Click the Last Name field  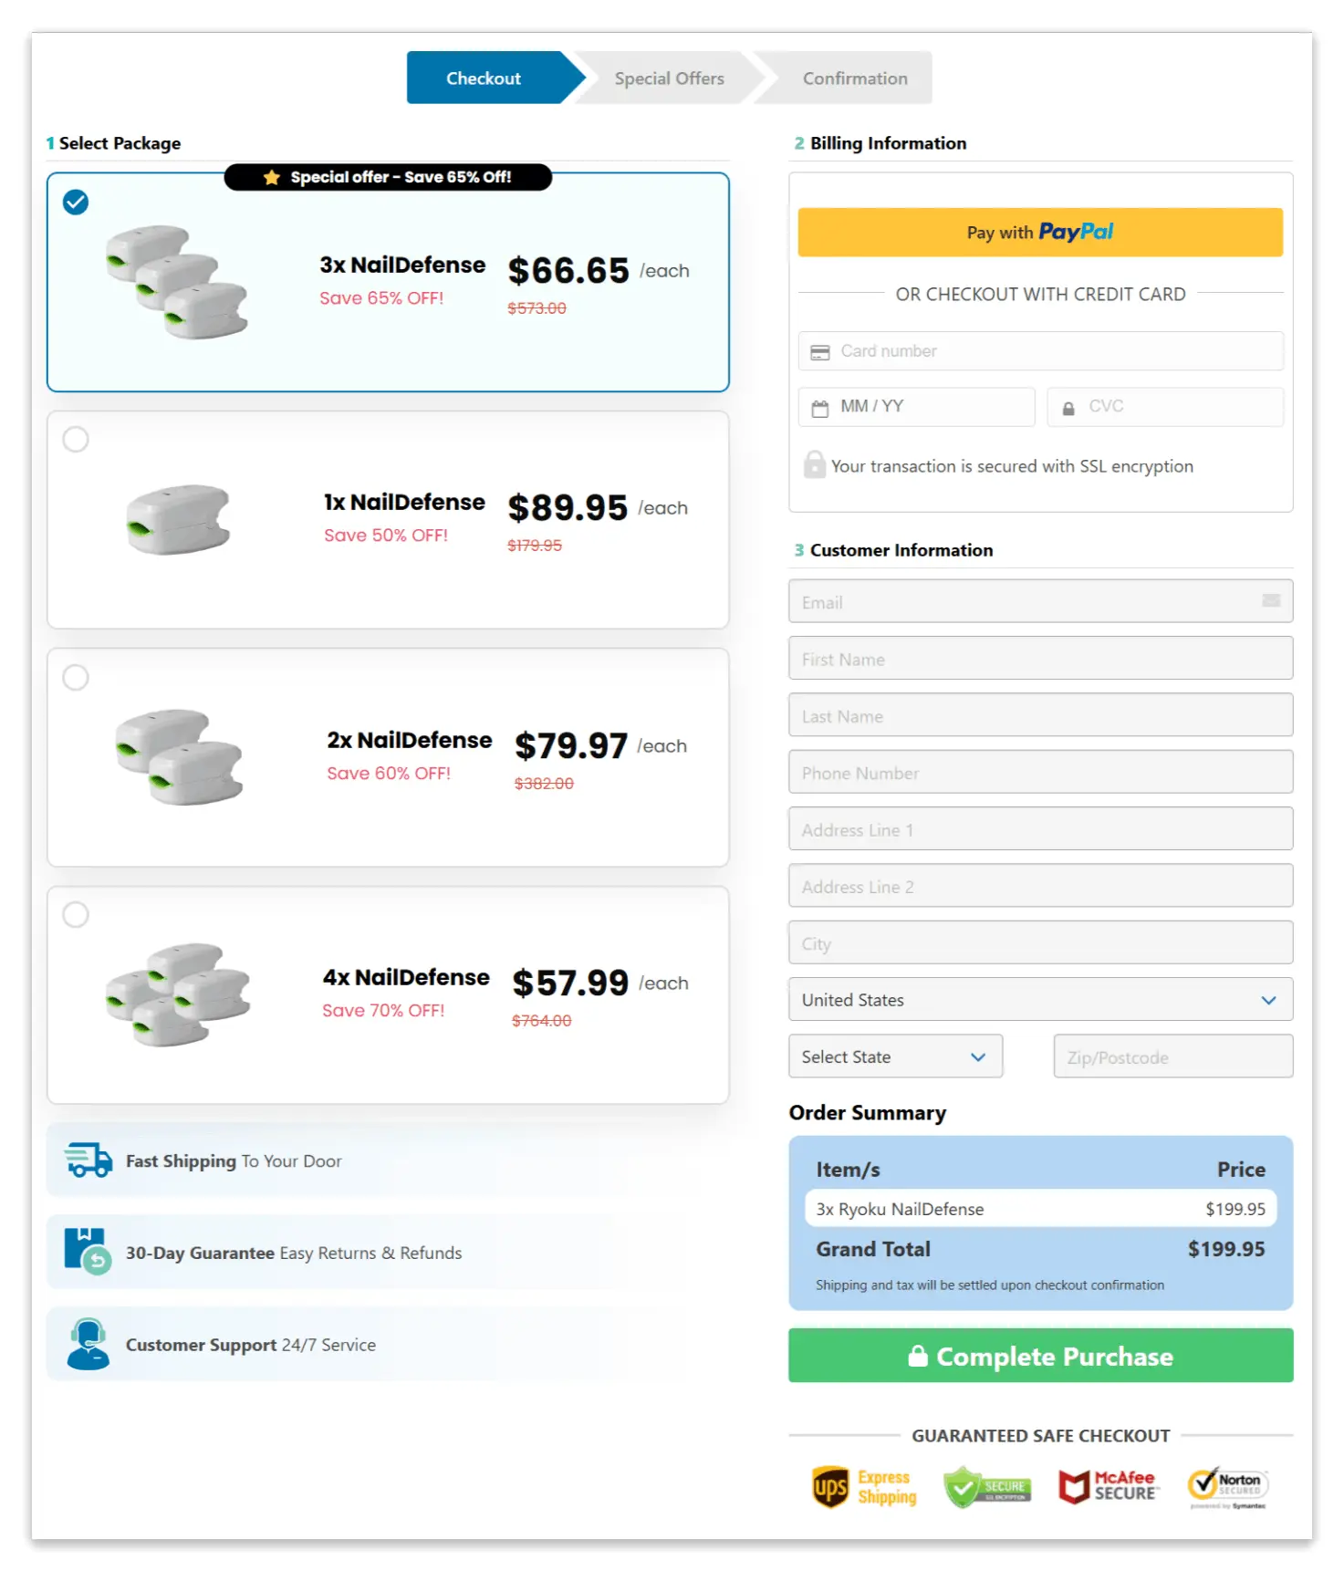(1040, 715)
